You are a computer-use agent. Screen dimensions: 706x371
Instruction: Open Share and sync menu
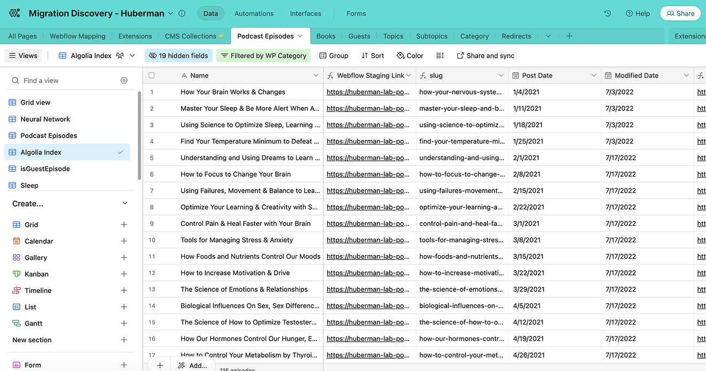point(485,56)
